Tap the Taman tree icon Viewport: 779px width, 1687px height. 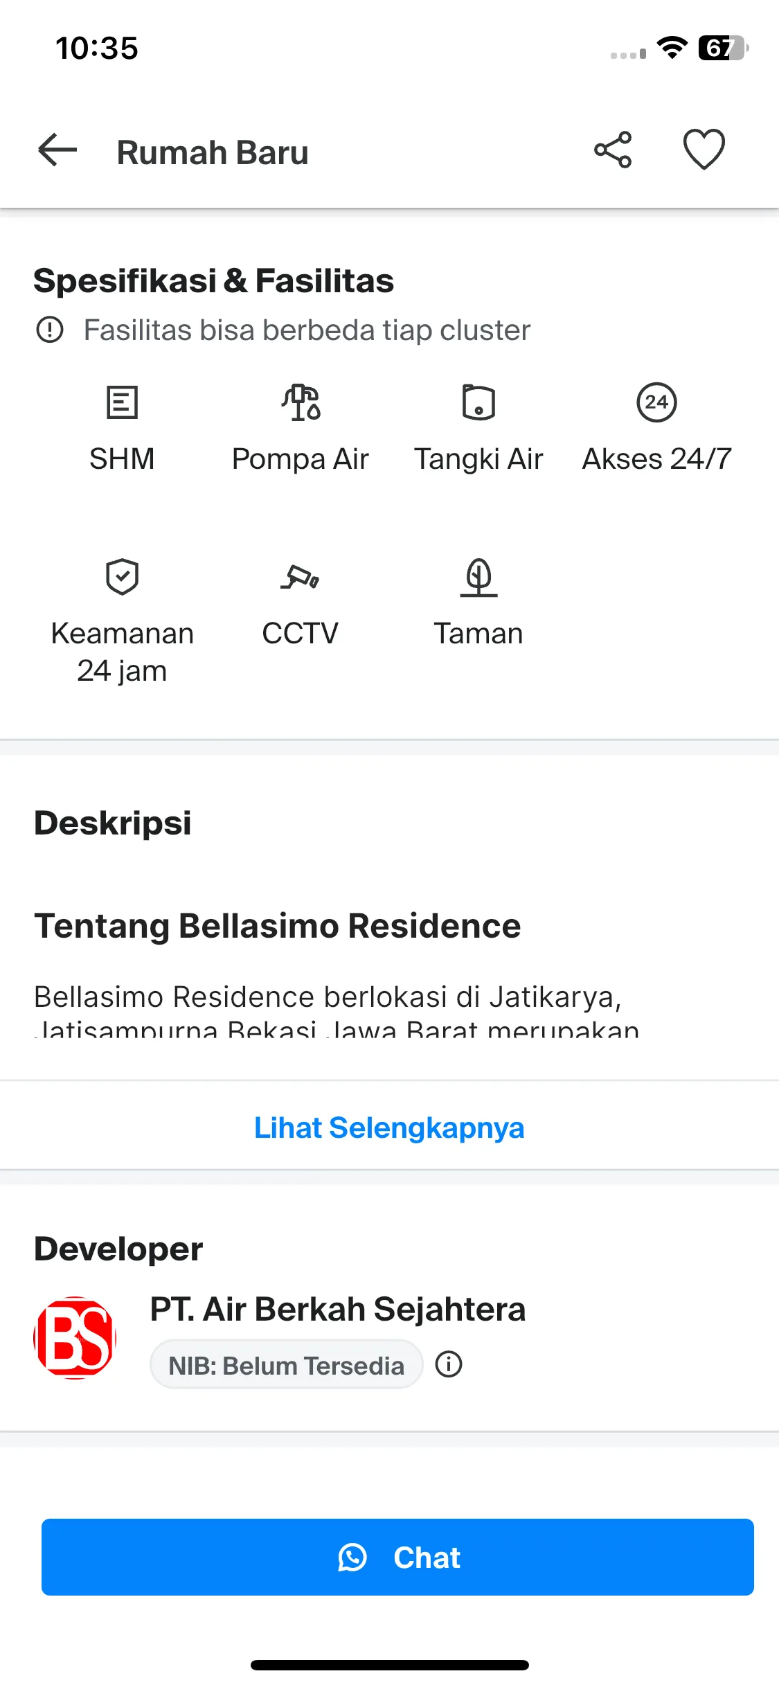478,578
